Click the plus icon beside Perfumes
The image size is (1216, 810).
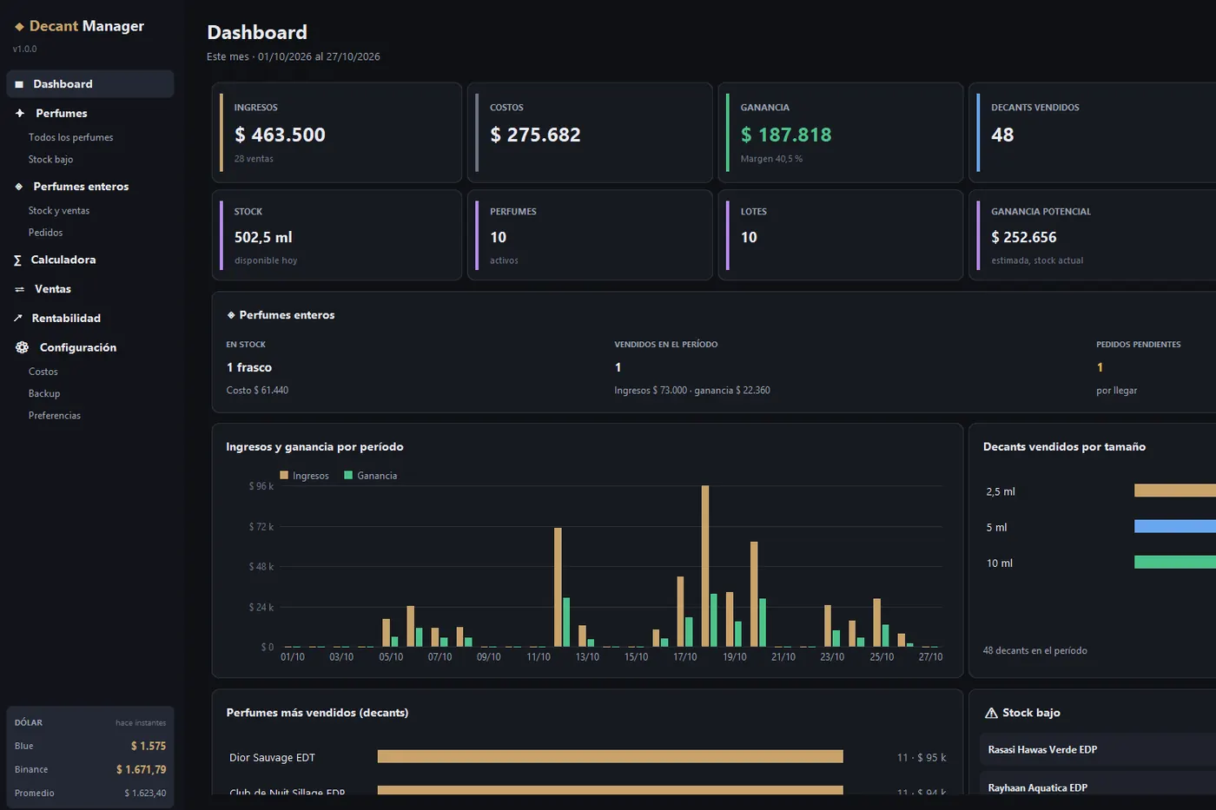[x=20, y=113]
